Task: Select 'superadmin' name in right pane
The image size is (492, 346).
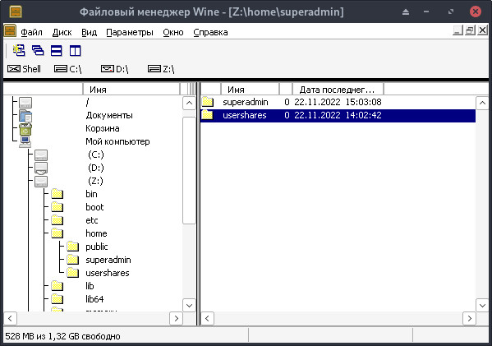Action: (x=246, y=102)
